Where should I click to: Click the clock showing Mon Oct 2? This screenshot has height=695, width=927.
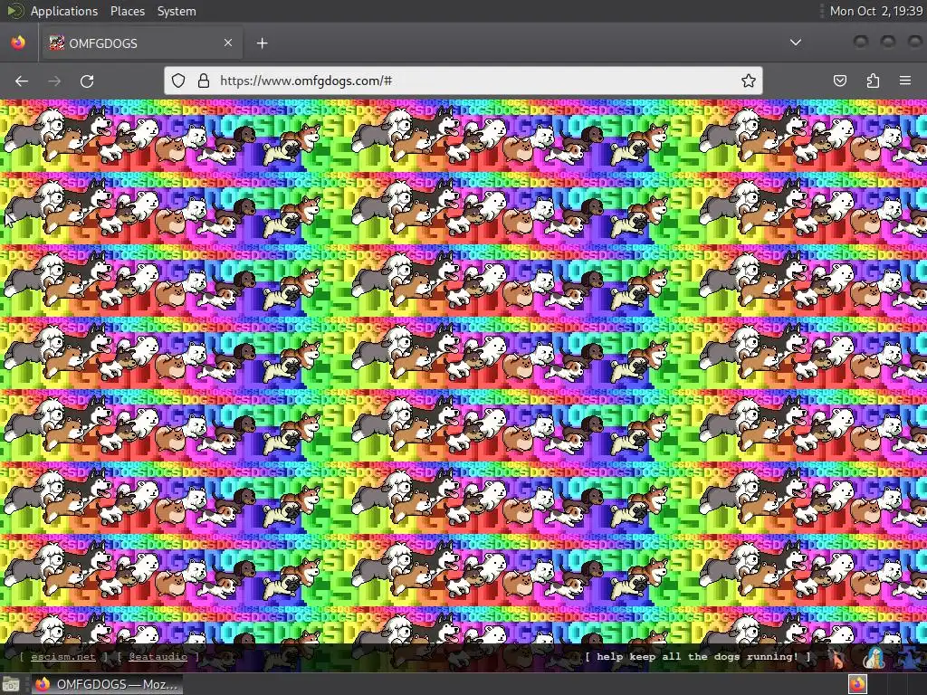(x=875, y=11)
